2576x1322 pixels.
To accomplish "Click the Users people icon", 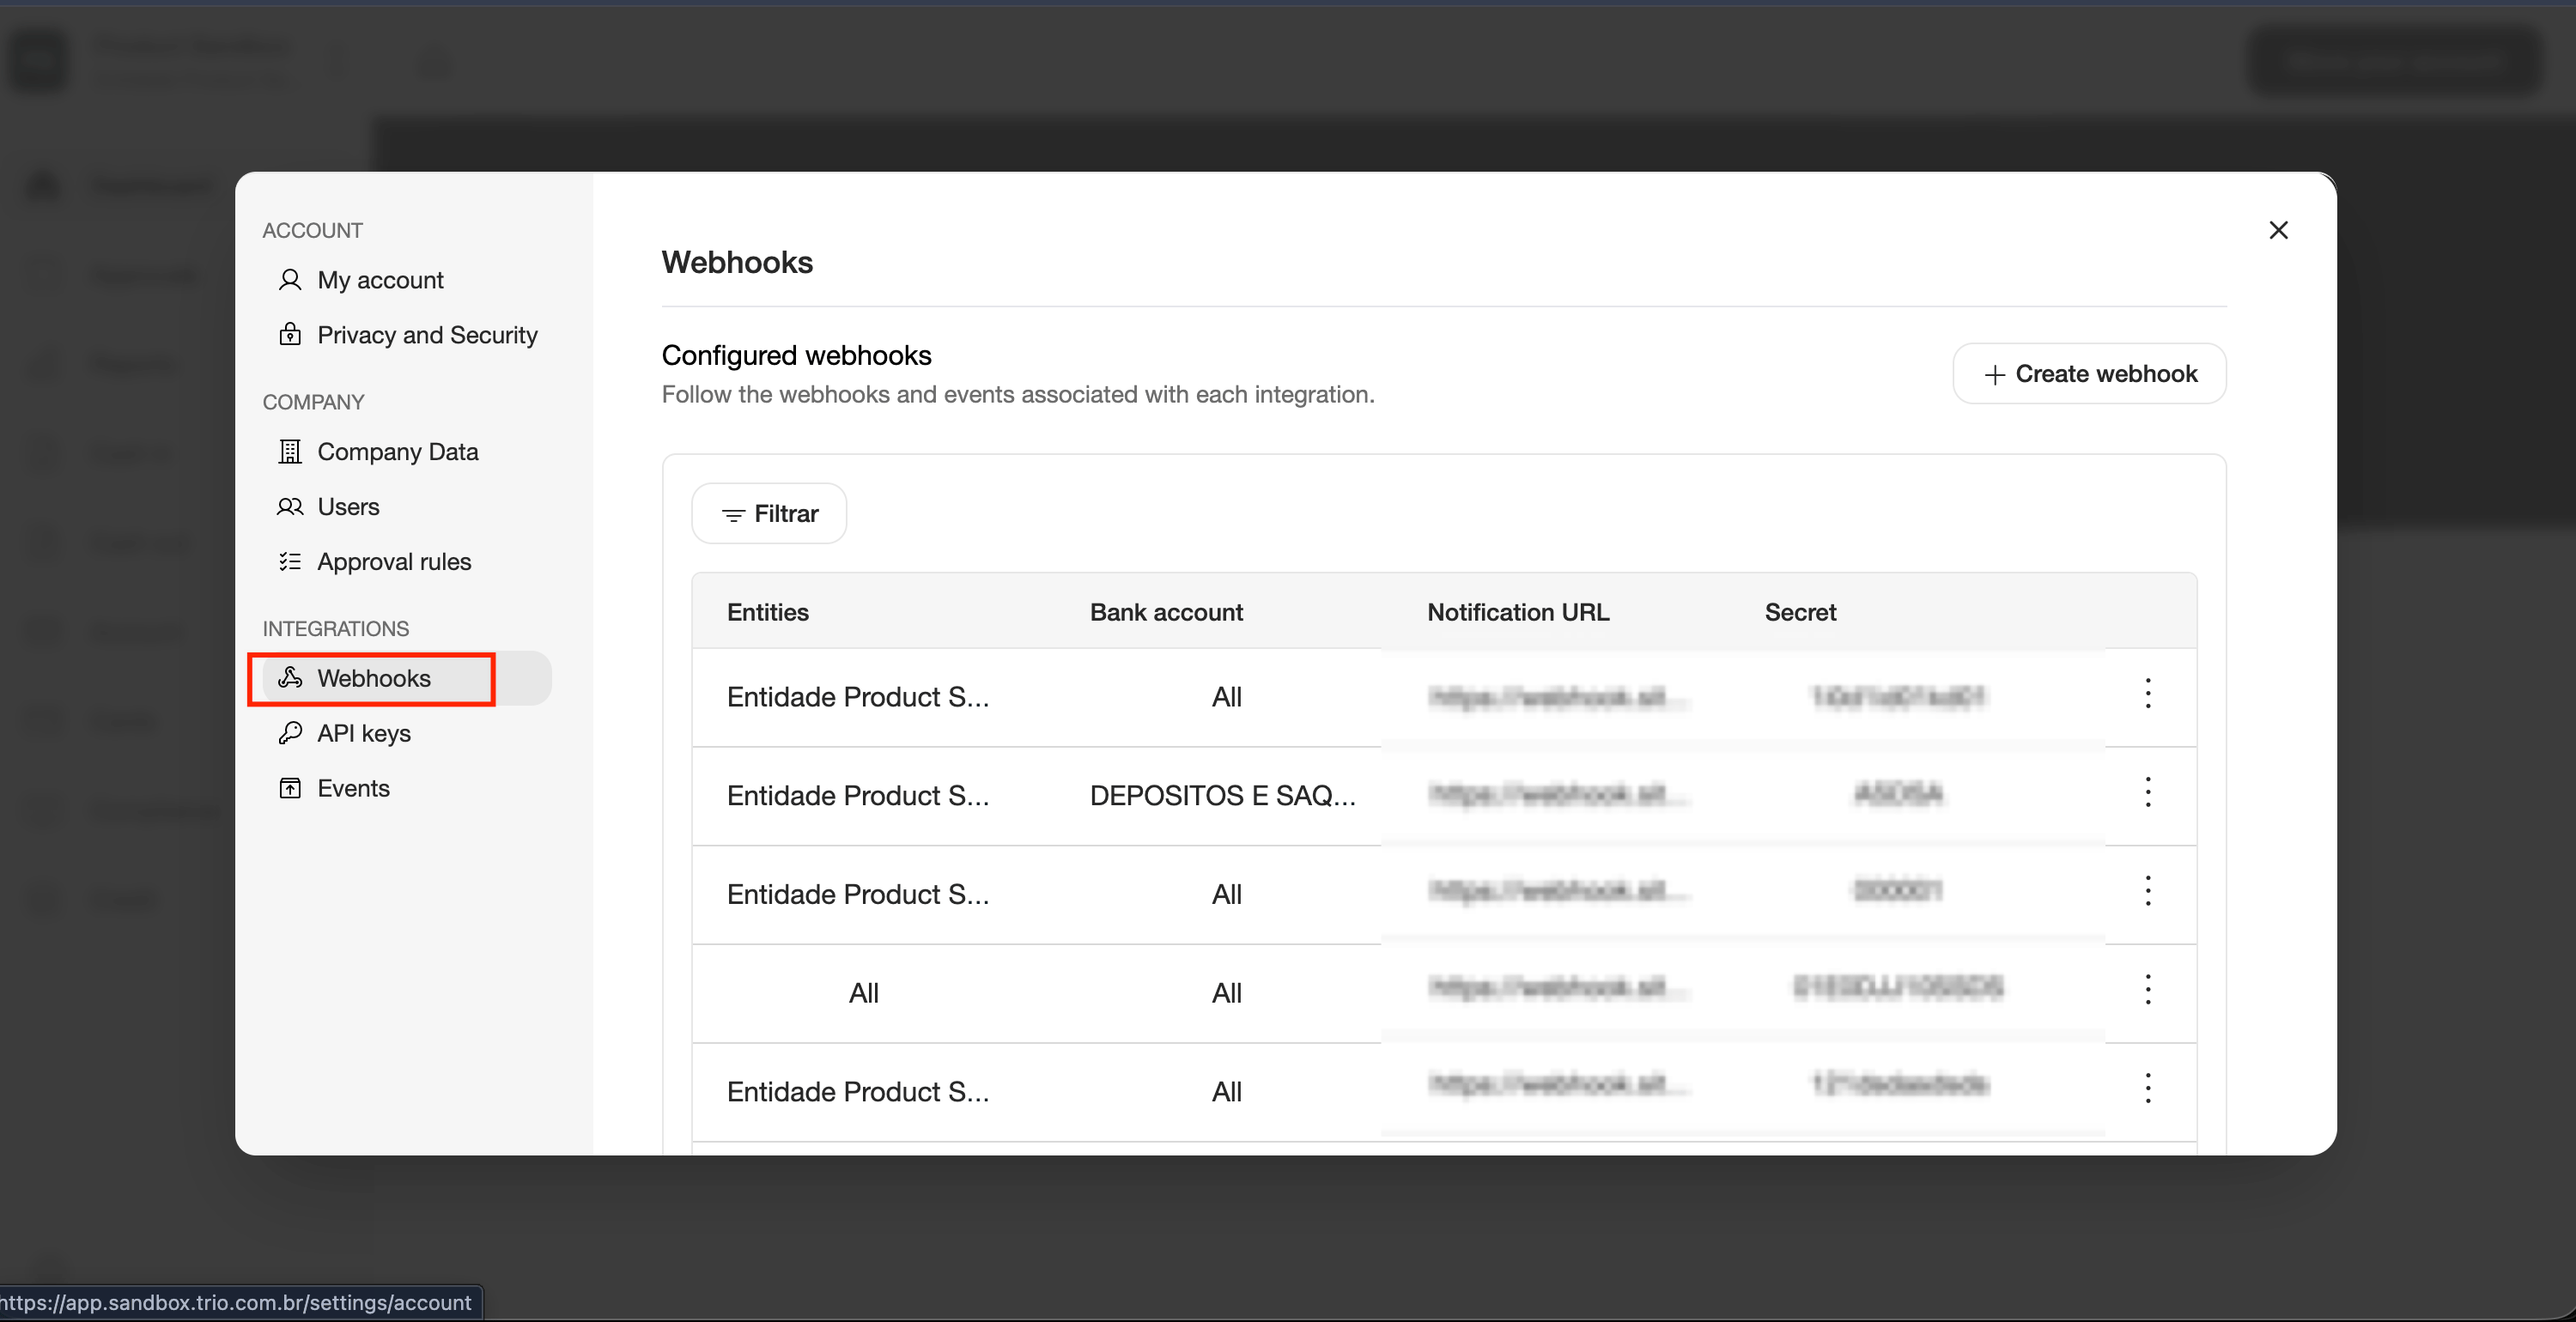I will coord(290,507).
